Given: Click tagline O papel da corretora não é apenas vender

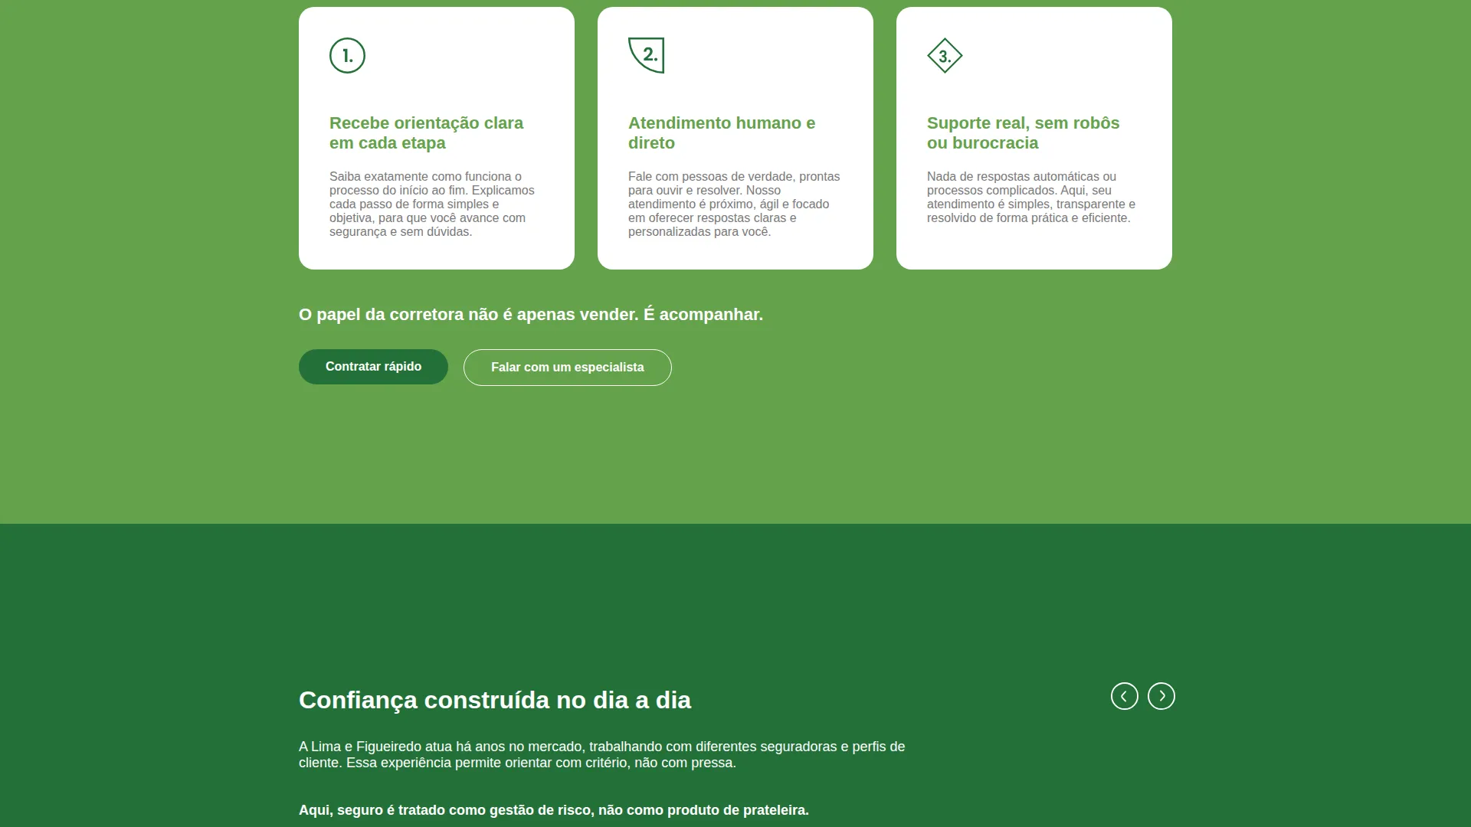Looking at the screenshot, I should coord(531,315).
